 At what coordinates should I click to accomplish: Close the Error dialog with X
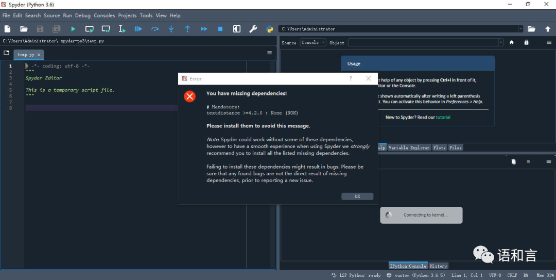click(x=369, y=78)
